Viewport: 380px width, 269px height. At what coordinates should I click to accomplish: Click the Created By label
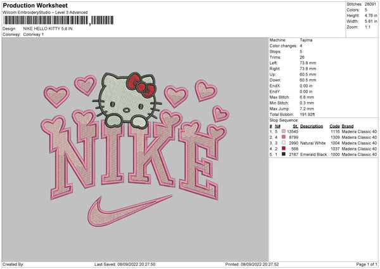(13, 265)
